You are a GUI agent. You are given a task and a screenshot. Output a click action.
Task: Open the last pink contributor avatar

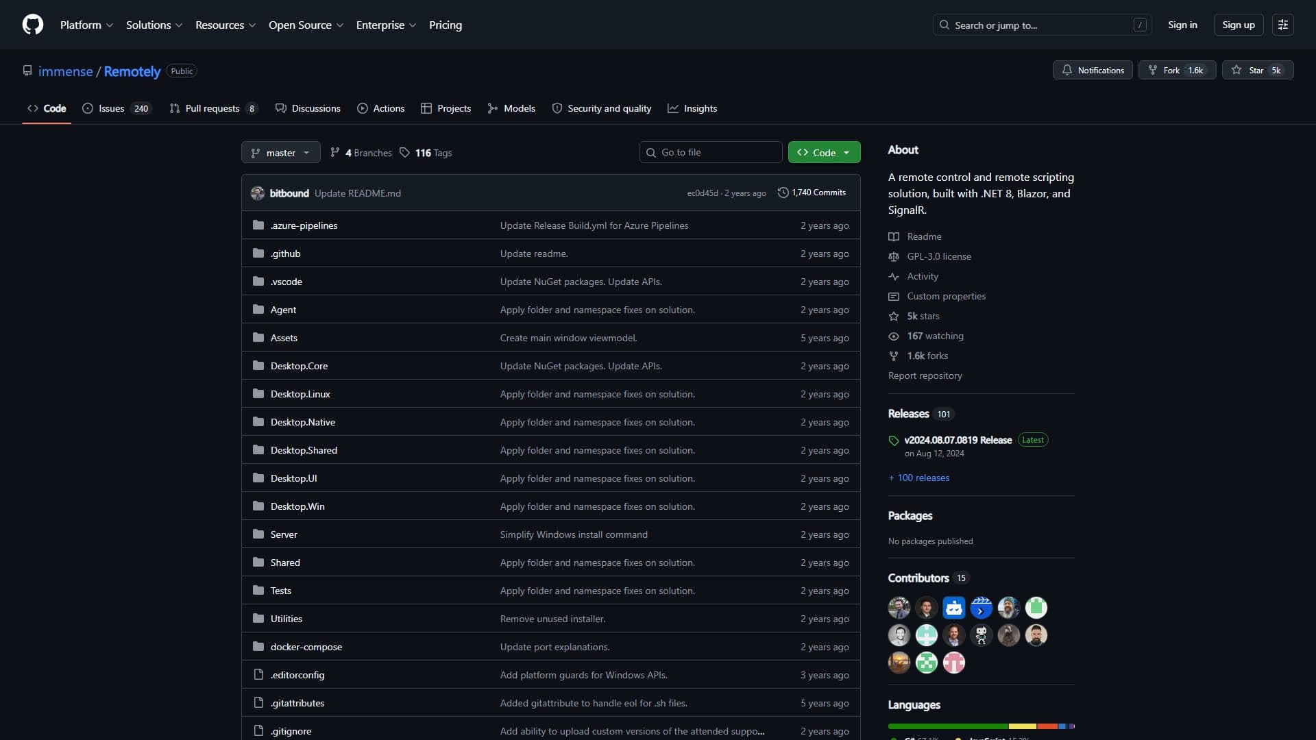coord(954,663)
